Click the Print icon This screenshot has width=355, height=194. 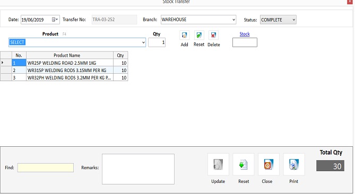294,164
